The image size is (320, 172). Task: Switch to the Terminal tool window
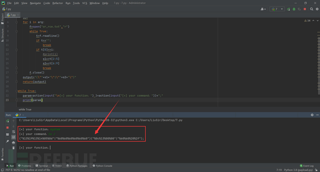pyautogui.click(x=42, y=166)
